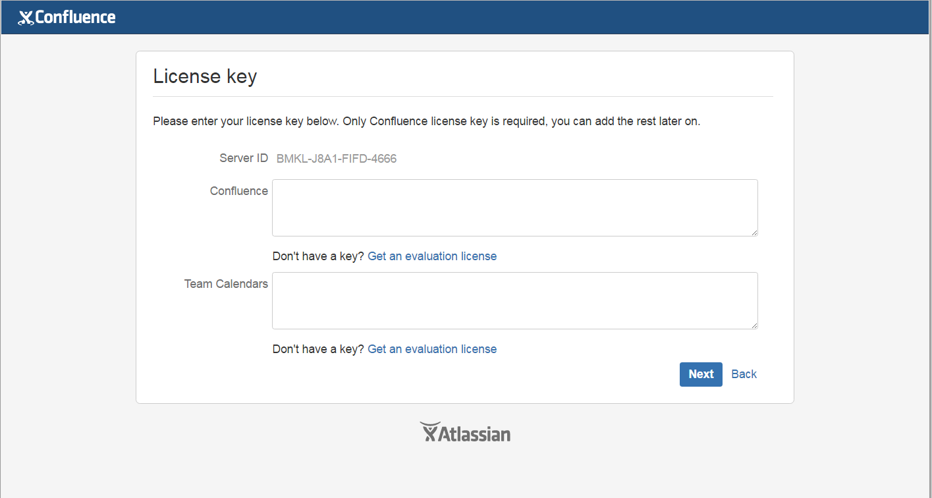
Task: Focus the Team Calendars license key field
Action: pos(514,300)
